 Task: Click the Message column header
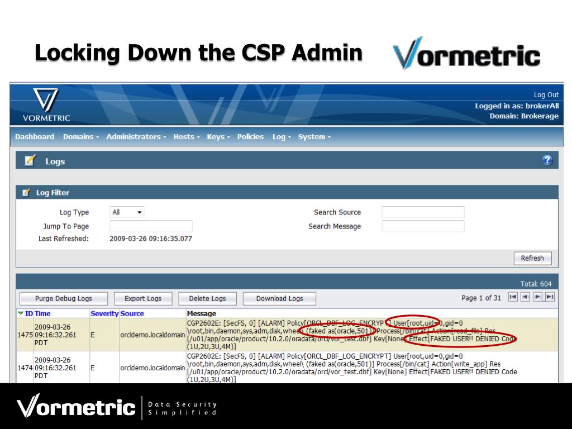(201, 313)
